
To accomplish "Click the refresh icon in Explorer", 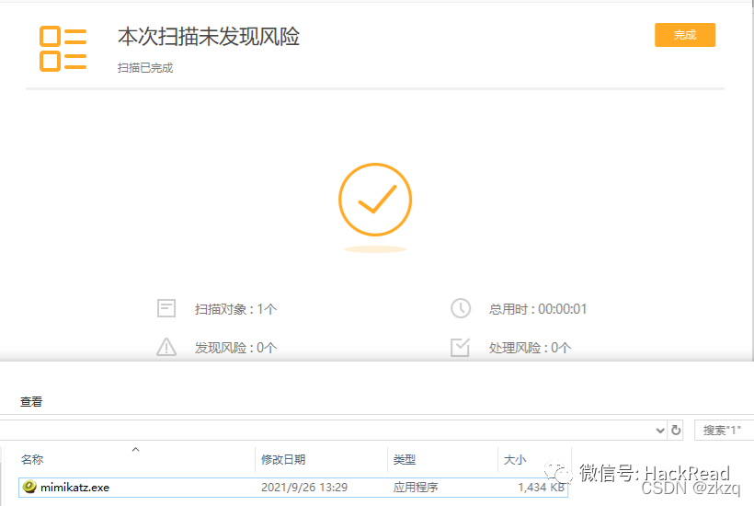I will pos(676,430).
